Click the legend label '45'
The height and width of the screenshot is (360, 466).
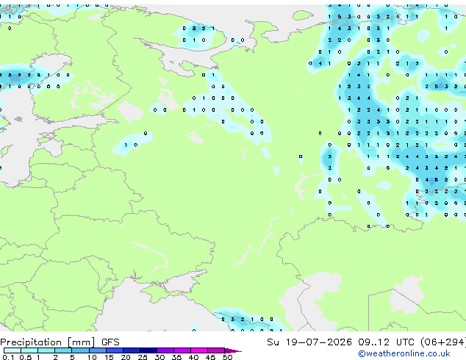[210, 357]
